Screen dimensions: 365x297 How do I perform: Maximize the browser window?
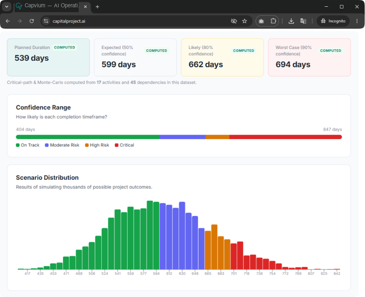click(x=341, y=7)
